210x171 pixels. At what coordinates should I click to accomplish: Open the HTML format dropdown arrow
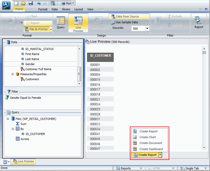22,23
